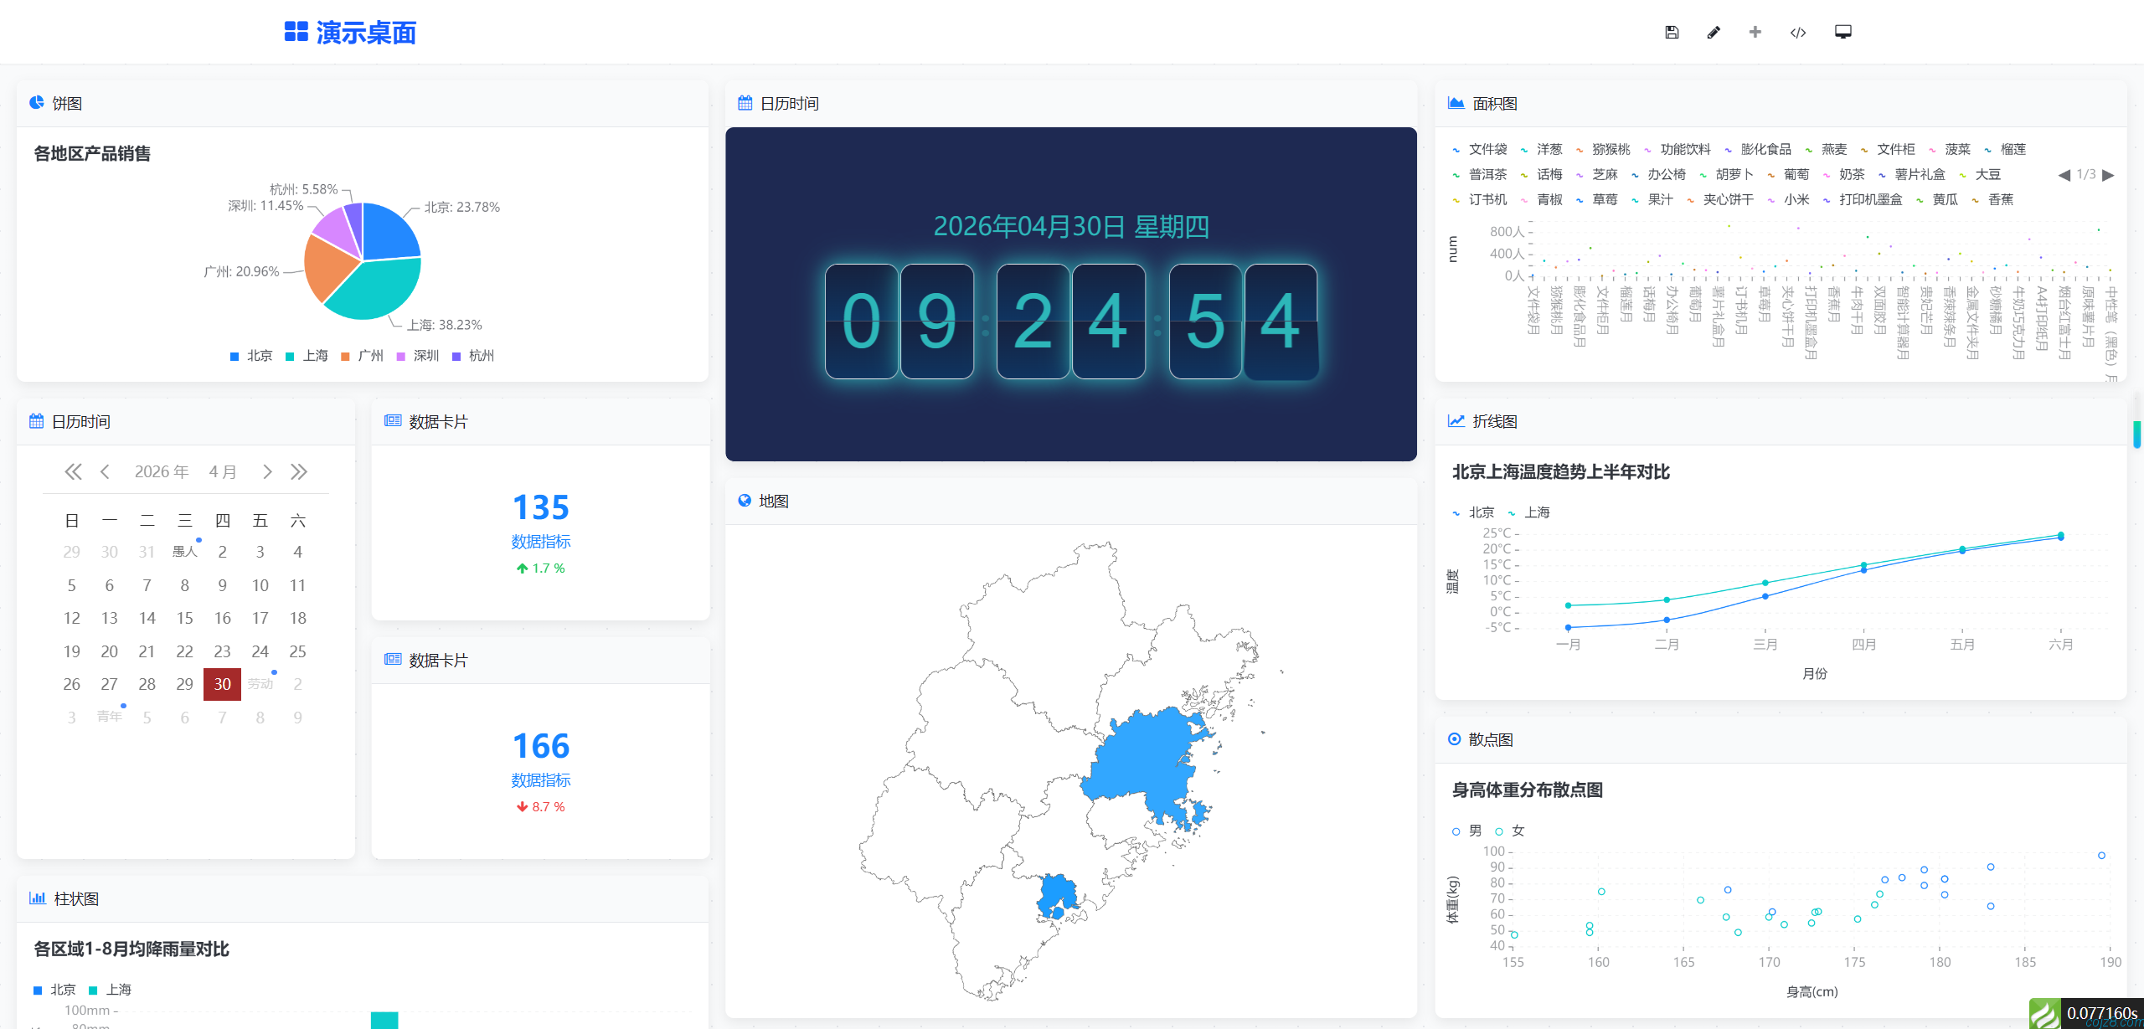Screen dimensions: 2144x1029
Task: Click the pie chart panel icon beside 饼图
Action: click(x=35, y=102)
